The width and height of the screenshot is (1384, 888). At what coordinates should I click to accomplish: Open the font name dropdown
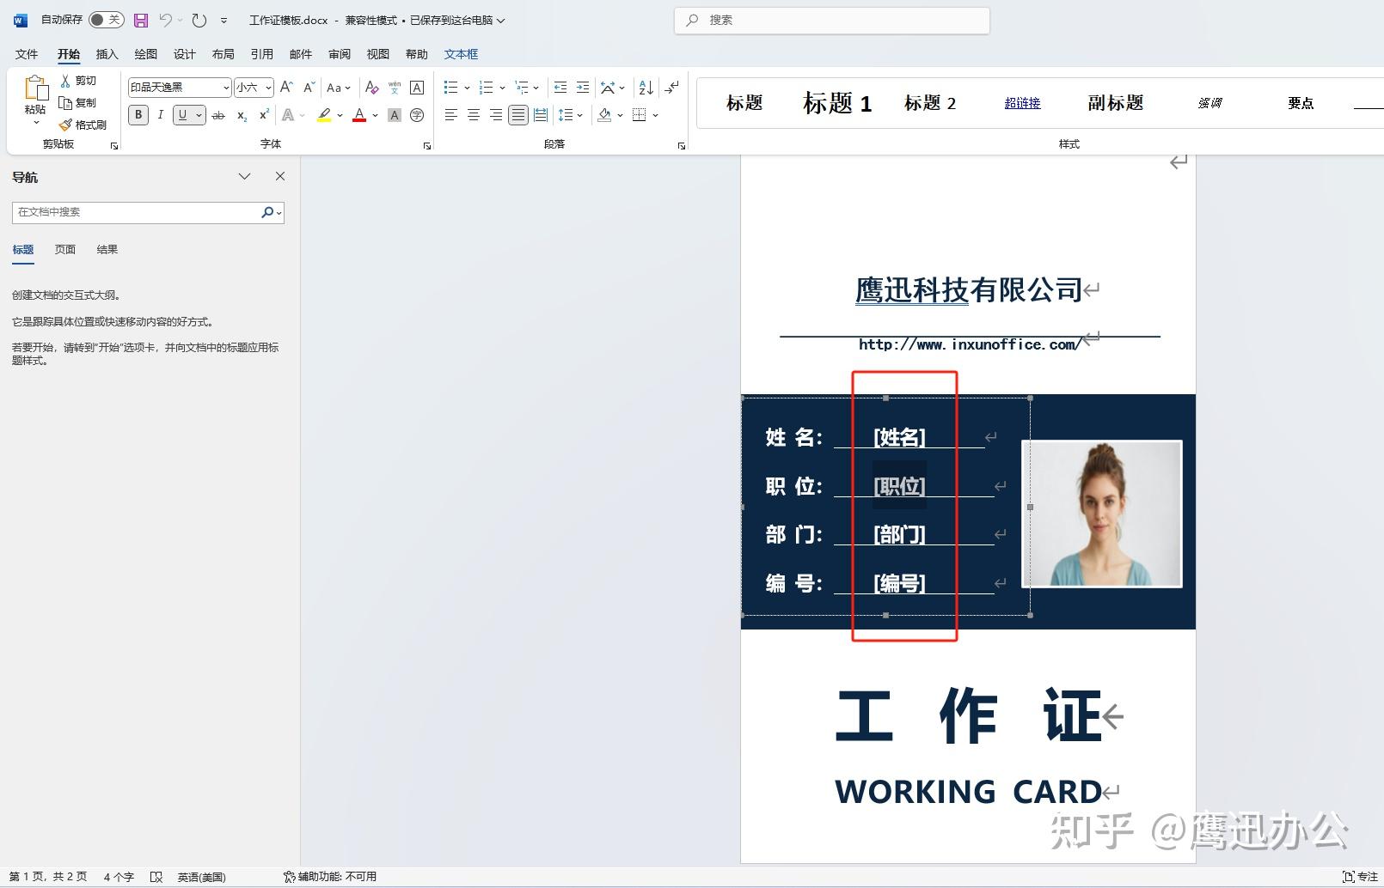(x=224, y=87)
